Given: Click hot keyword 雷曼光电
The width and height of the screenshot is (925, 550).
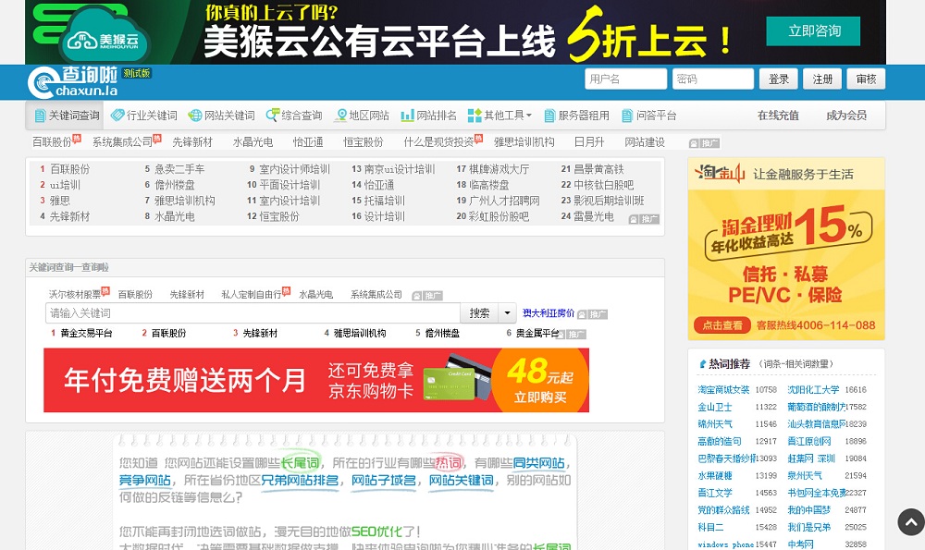Looking at the screenshot, I should (x=594, y=216).
